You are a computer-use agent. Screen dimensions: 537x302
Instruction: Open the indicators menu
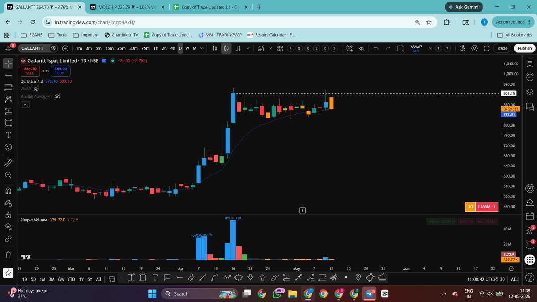point(261,48)
